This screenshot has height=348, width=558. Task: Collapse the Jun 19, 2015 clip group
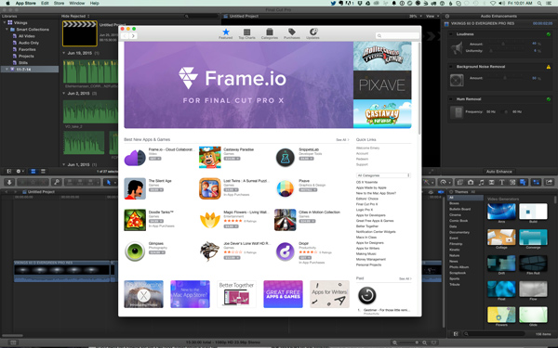(x=63, y=53)
